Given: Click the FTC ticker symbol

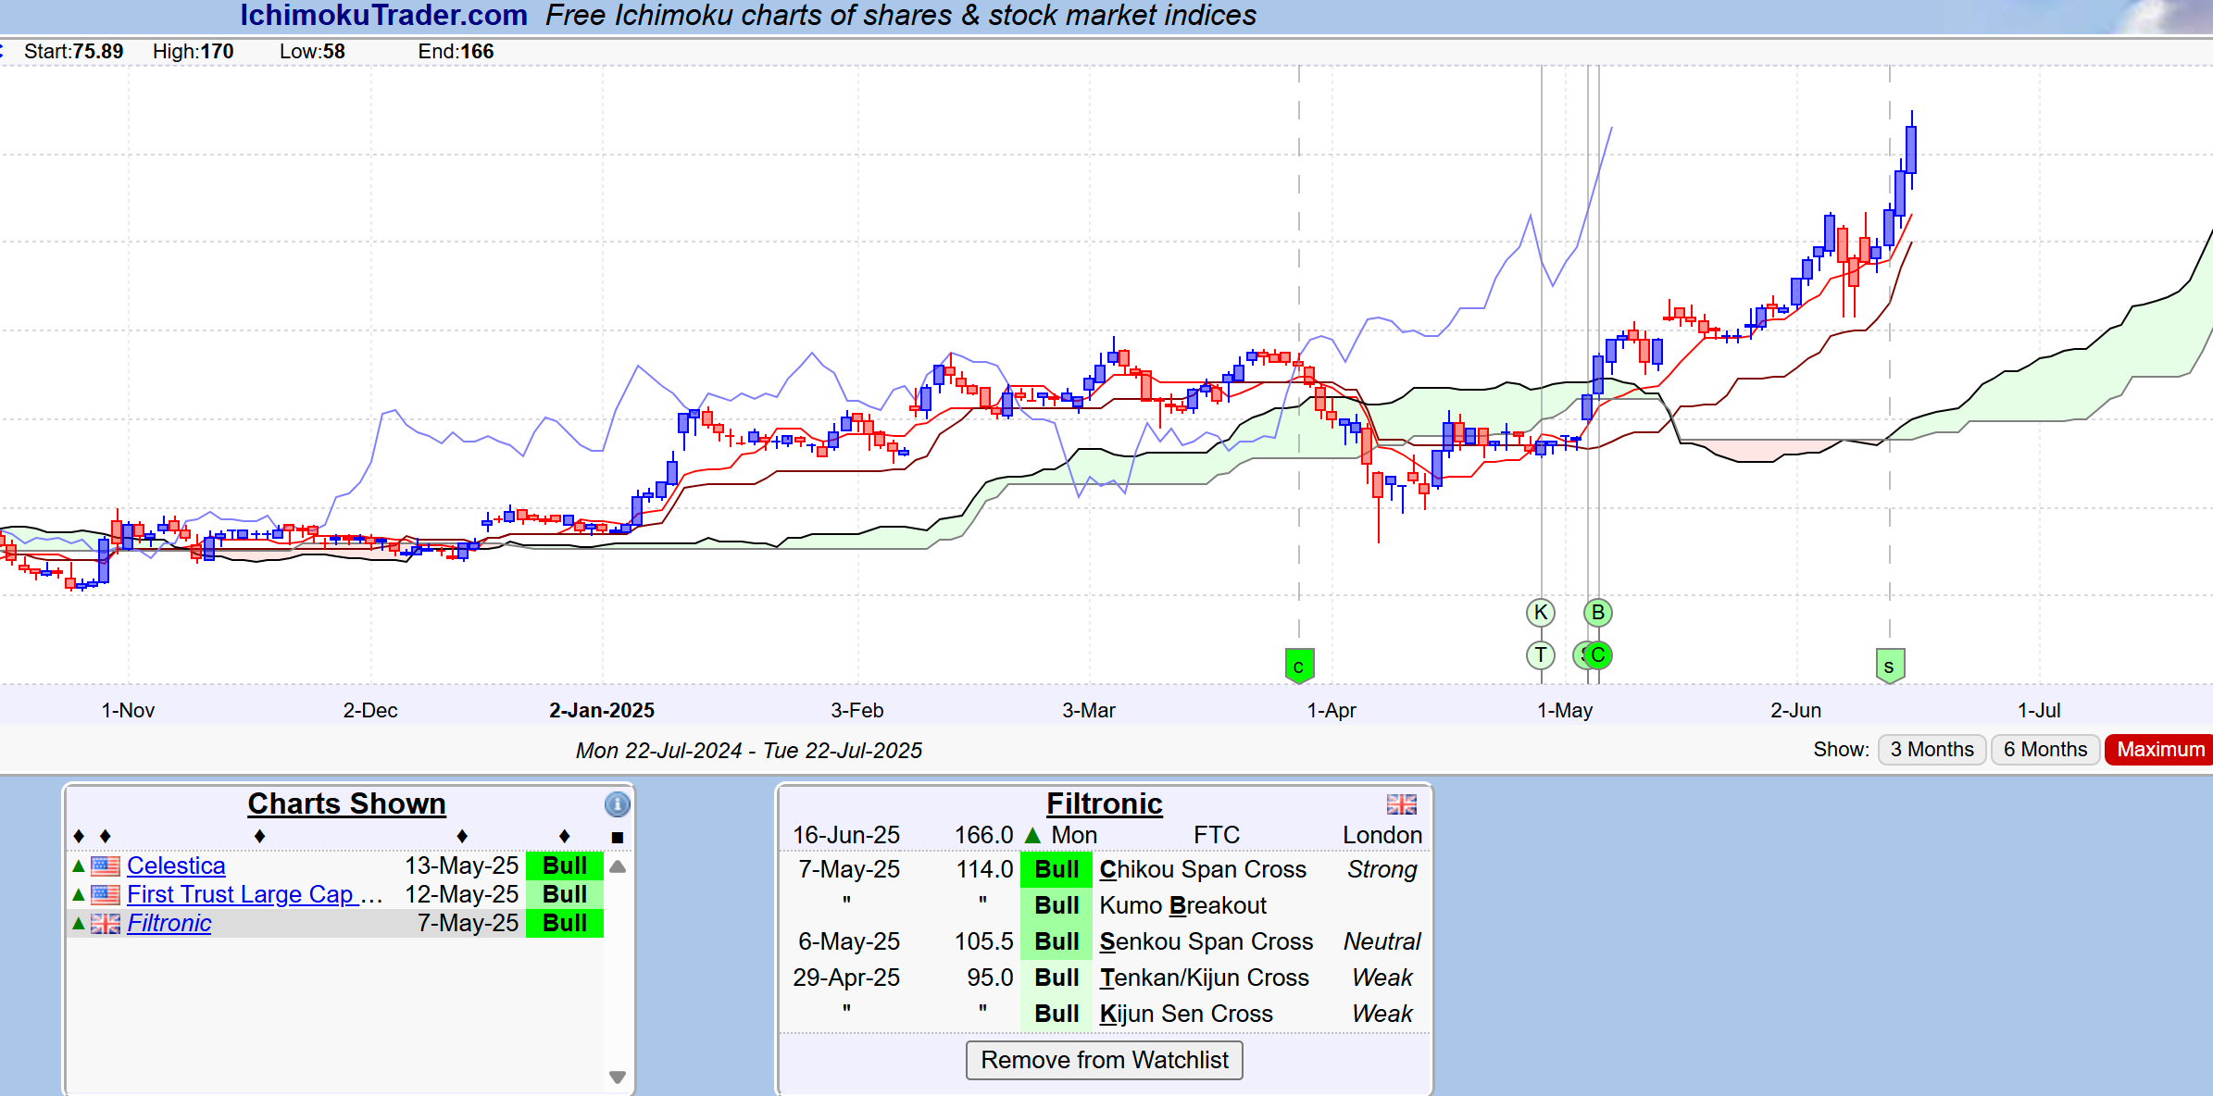Looking at the screenshot, I should coord(1216,835).
